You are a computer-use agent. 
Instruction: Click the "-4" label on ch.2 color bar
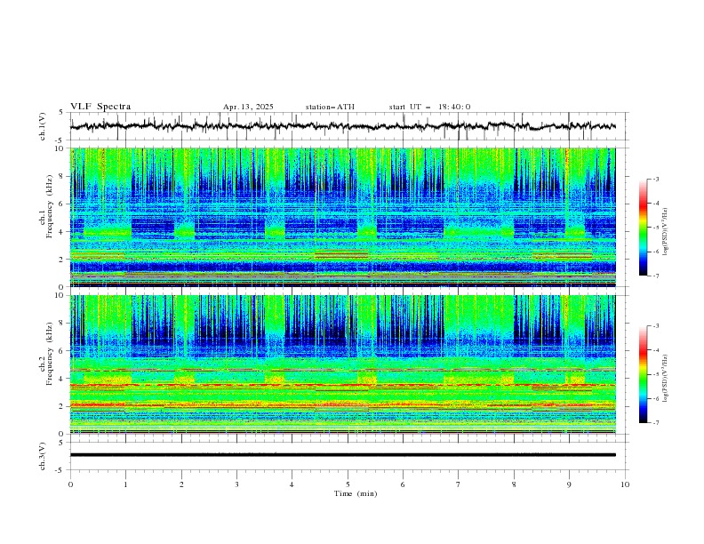coord(656,350)
